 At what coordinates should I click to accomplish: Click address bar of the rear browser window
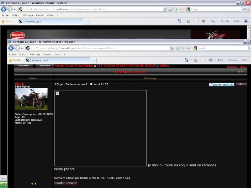point(91,9)
